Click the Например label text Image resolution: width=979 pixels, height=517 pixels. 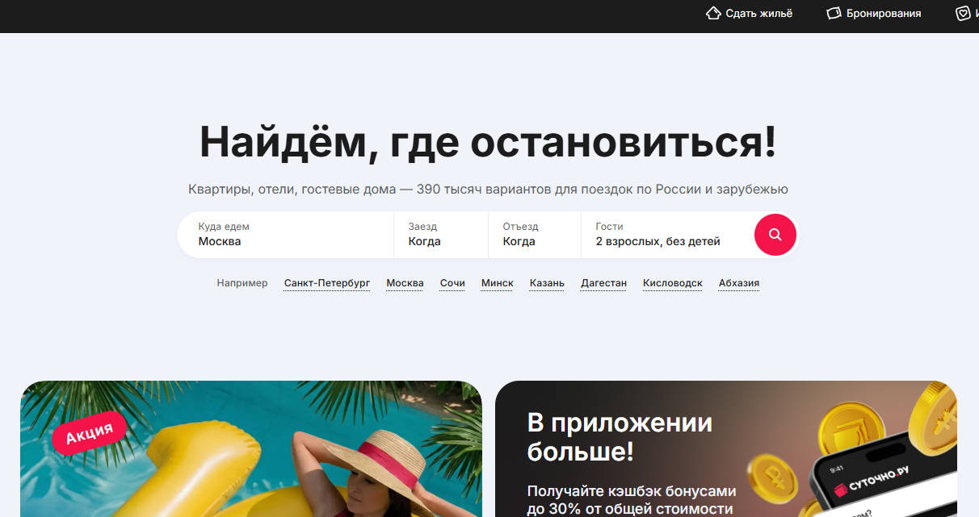[242, 283]
